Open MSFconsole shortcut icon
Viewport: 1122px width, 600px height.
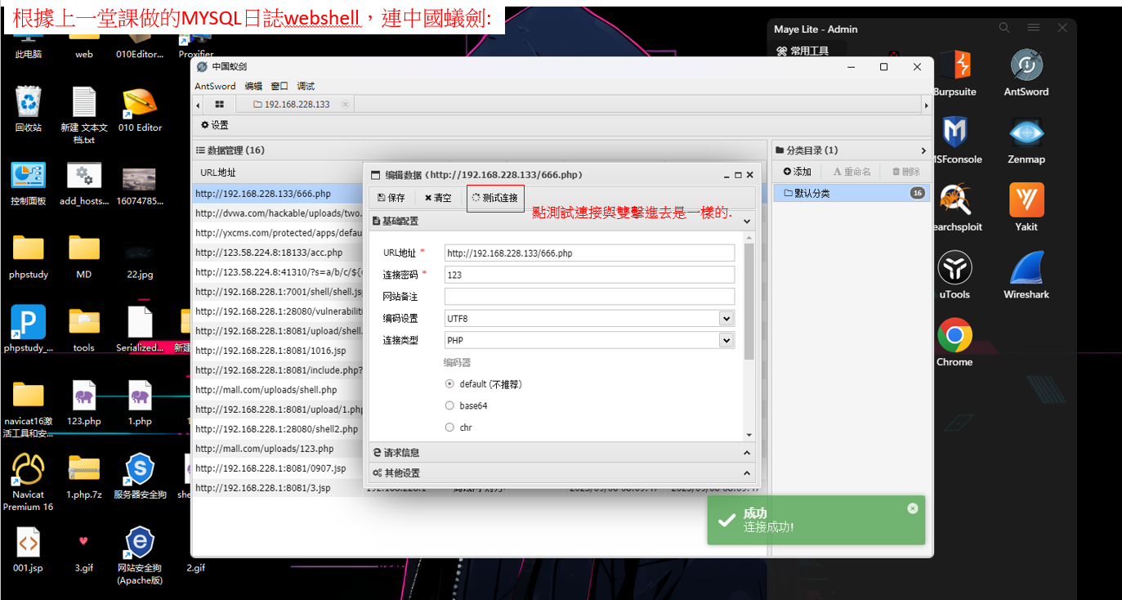954,132
